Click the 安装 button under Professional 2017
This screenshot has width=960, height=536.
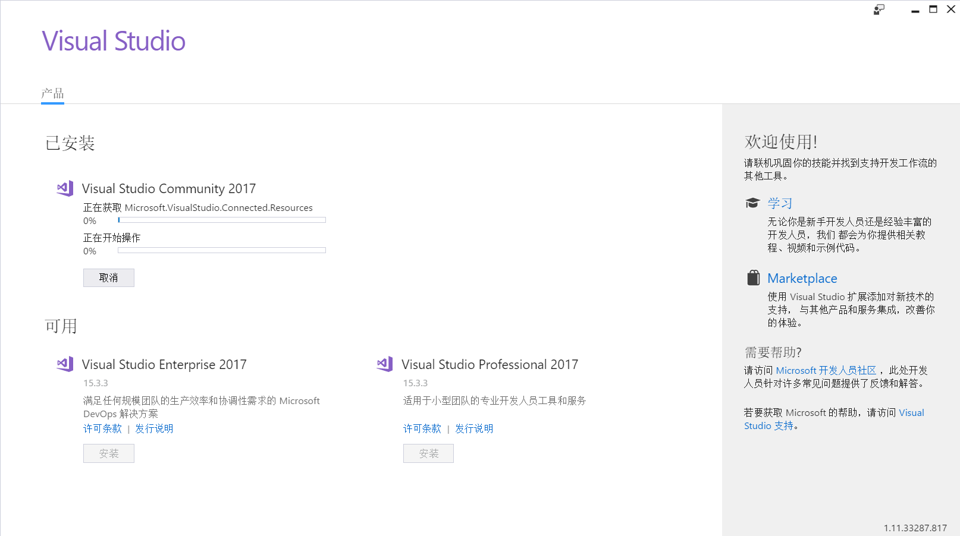tap(428, 453)
